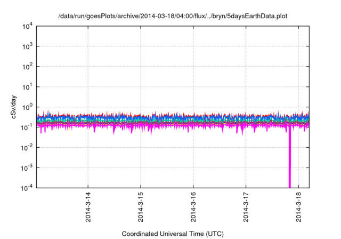Select the 2014-3-16 date tick label
Viewport: 341px width, 239px height.
pyautogui.click(x=193, y=207)
